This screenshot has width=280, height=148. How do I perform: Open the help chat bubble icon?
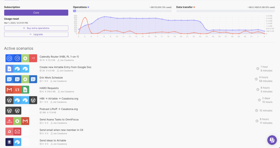(x=272, y=140)
